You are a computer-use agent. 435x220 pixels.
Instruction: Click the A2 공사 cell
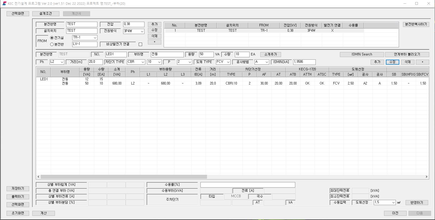point(365,83)
